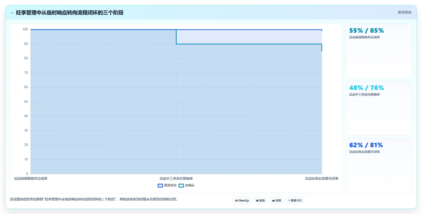
Task: Click x-axis label 活动中工单责任明确率
Action: click(x=176, y=178)
